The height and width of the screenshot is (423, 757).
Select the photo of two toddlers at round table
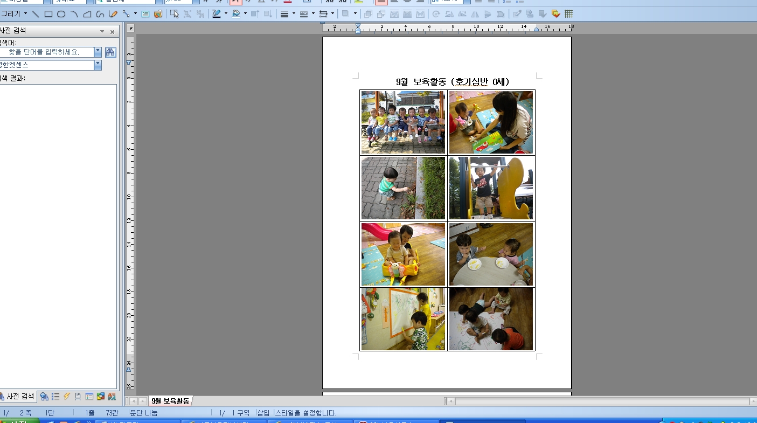(x=491, y=254)
